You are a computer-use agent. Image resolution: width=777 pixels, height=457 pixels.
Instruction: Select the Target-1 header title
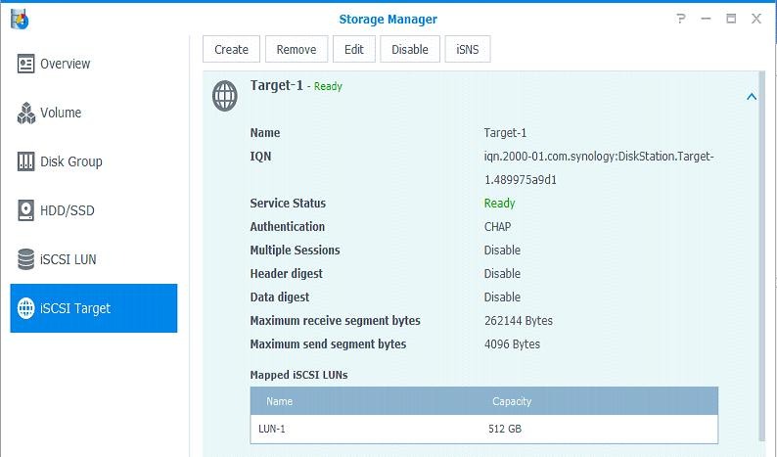276,85
